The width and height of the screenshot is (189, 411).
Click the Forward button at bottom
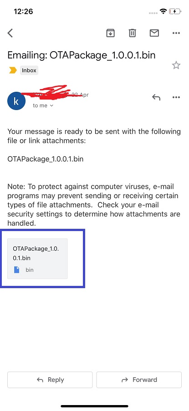pos(139,379)
